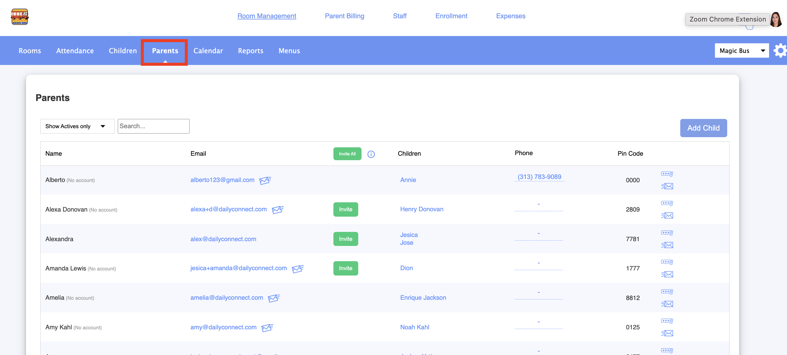The height and width of the screenshot is (355, 787).
Task: Click the envelope icon beside amy@dailyconnect.com
Action: [x=267, y=328]
